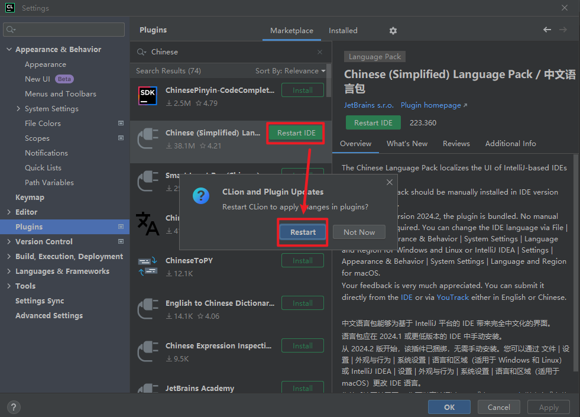Click the ChineseToPY plugin icon

coord(148,266)
